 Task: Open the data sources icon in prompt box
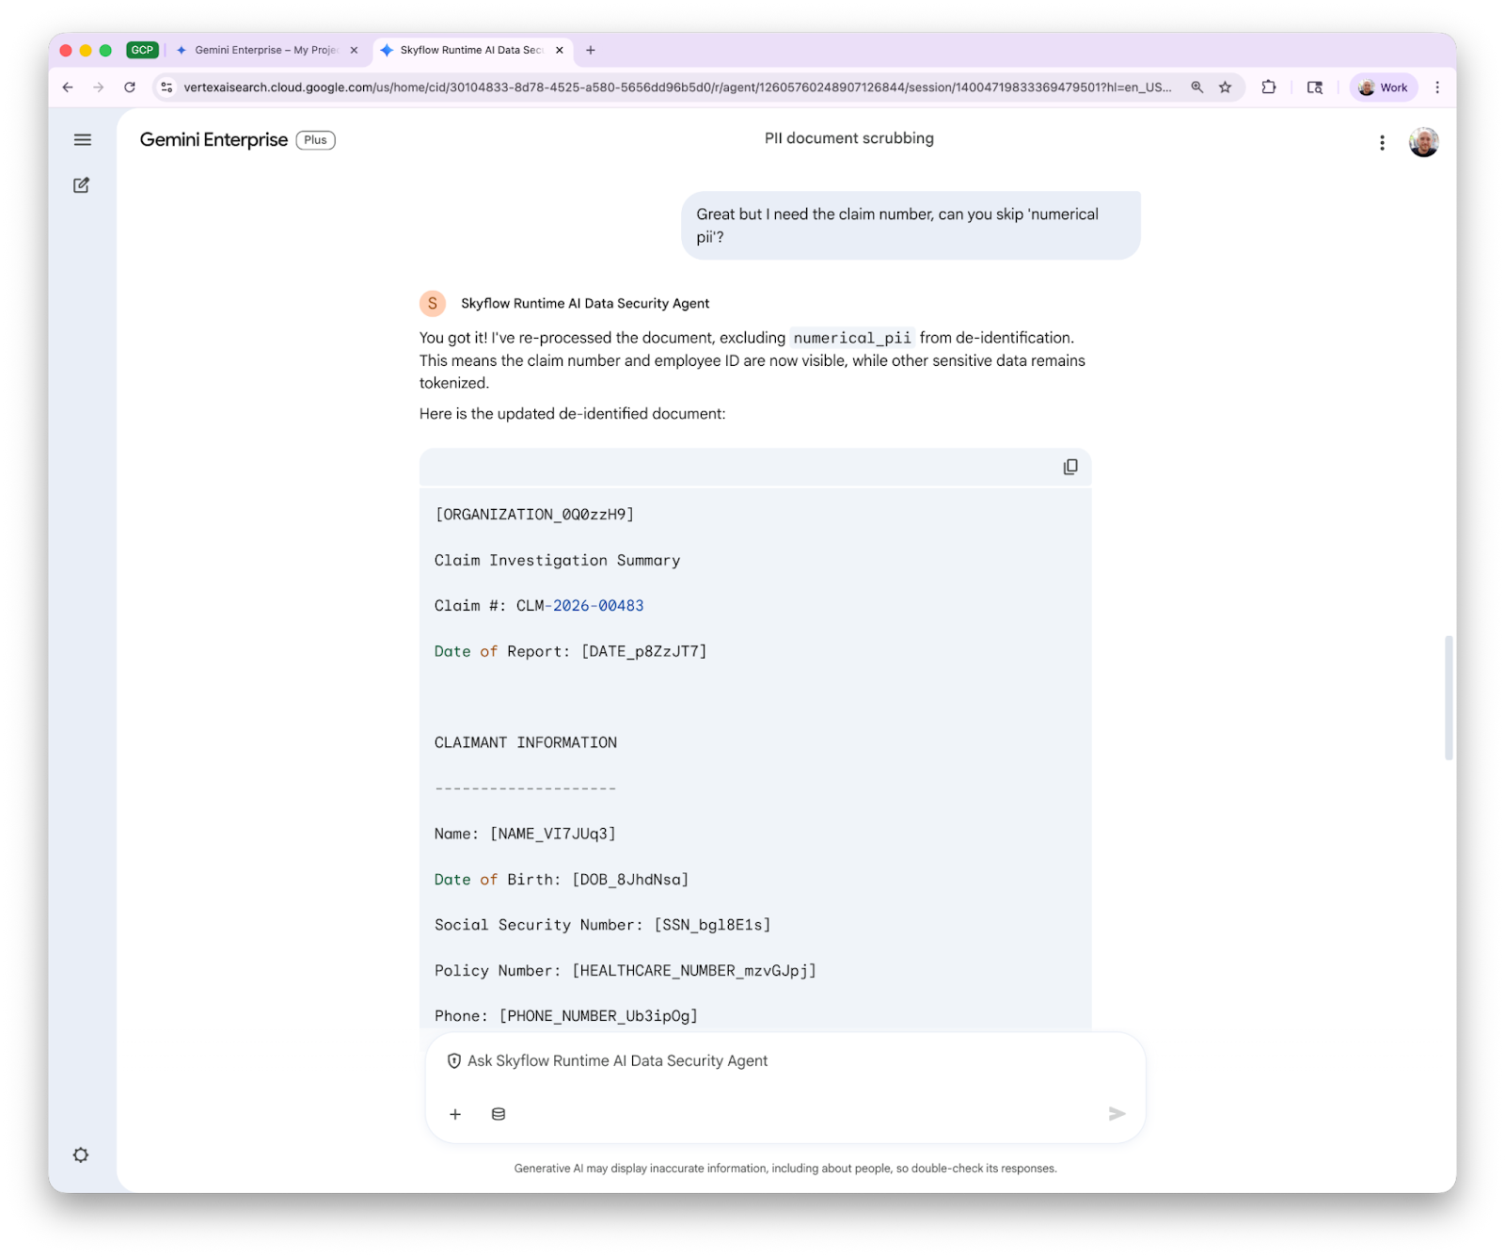click(x=499, y=1114)
